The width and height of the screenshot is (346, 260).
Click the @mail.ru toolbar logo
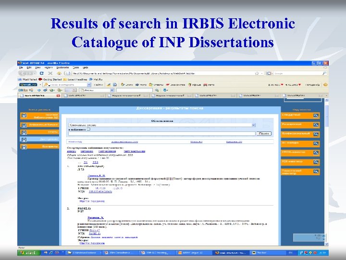pyautogui.click(x=28, y=85)
